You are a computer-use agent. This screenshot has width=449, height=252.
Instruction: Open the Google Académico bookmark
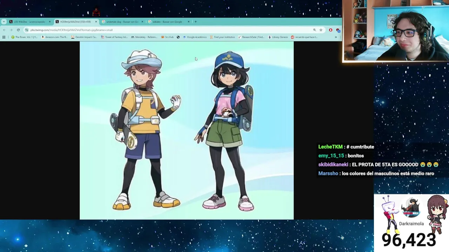point(195,37)
